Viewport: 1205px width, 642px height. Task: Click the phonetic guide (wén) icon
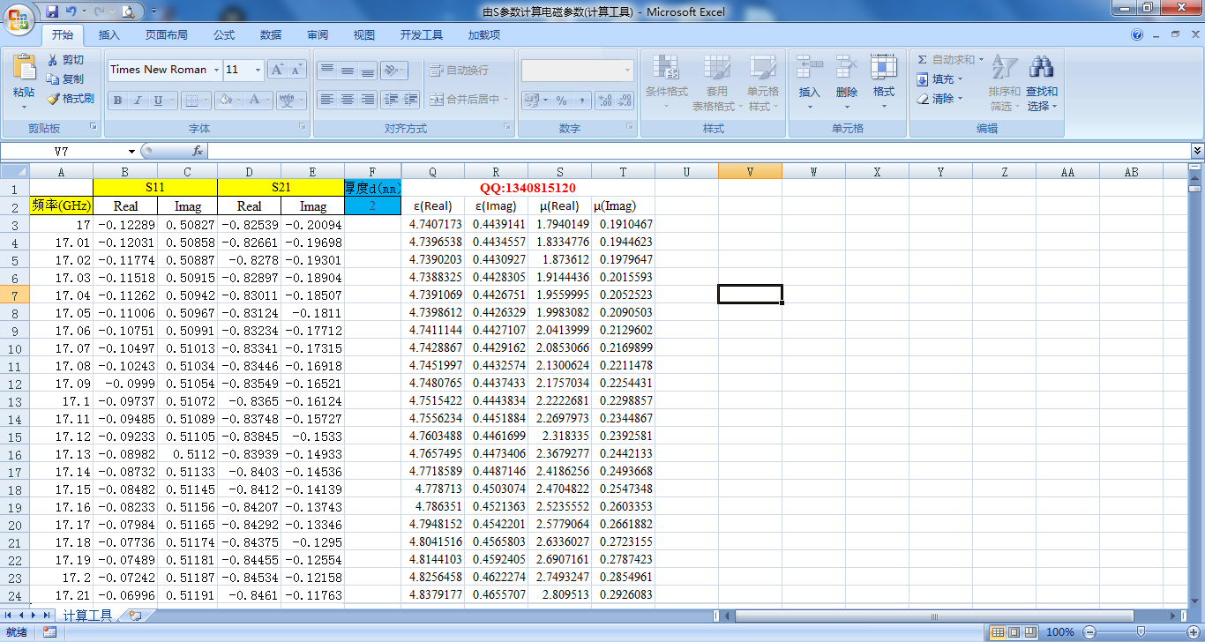[x=287, y=100]
